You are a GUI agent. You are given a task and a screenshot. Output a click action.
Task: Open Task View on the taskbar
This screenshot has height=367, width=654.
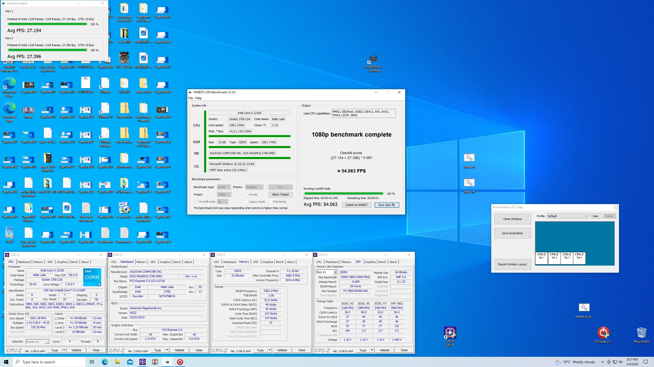(92, 362)
